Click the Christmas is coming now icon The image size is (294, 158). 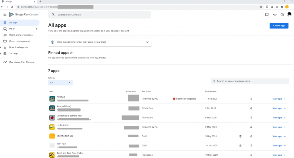click(x=52, y=118)
